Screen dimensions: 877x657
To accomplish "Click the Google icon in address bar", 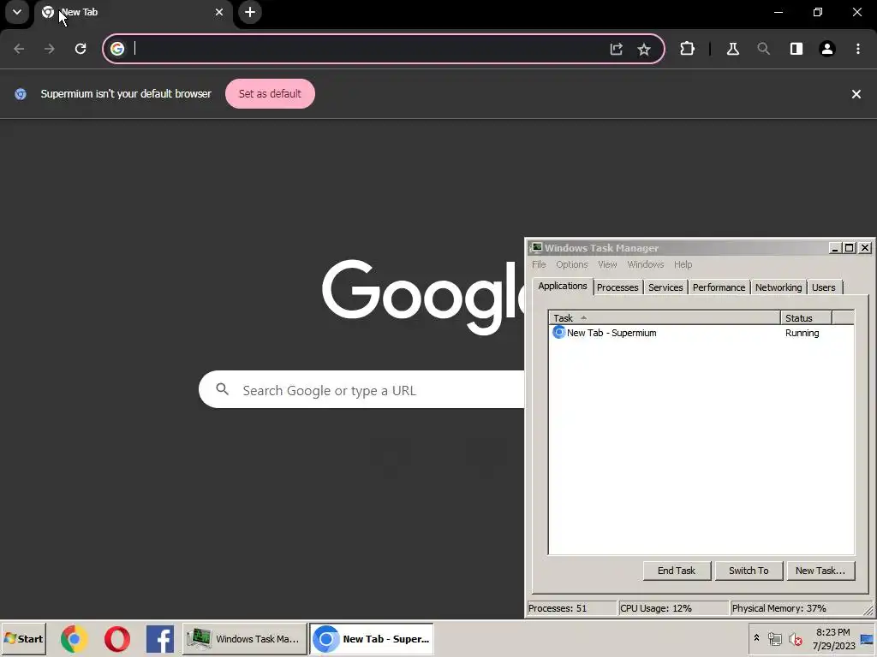I will click(116, 49).
